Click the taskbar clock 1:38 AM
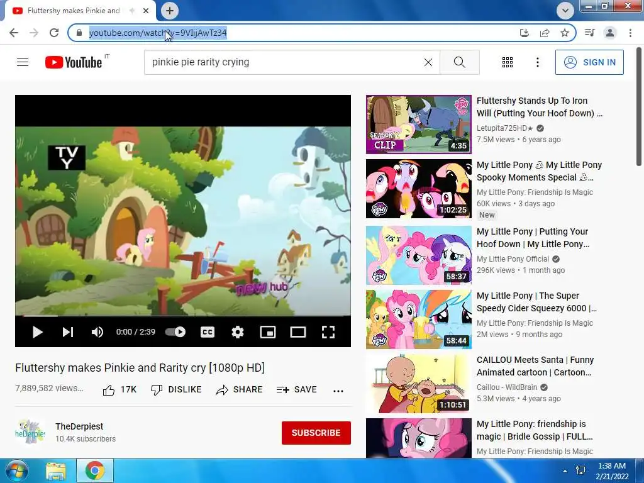644x483 pixels. pos(612,470)
